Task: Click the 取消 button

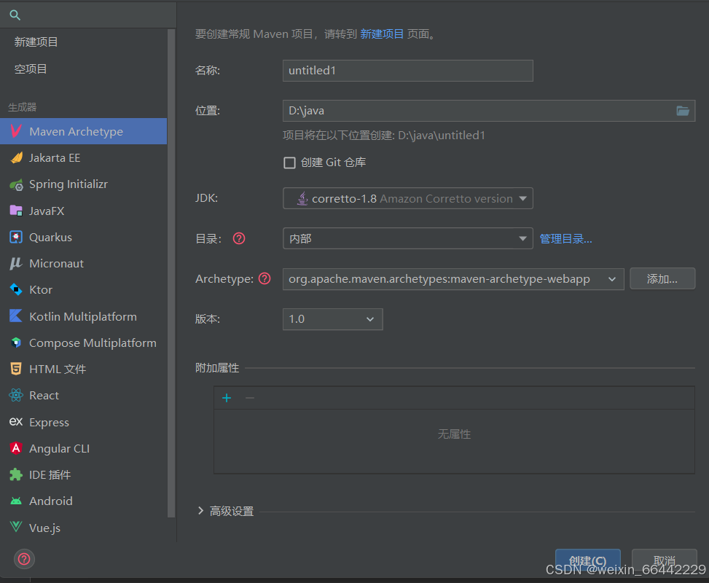Action: point(664,561)
